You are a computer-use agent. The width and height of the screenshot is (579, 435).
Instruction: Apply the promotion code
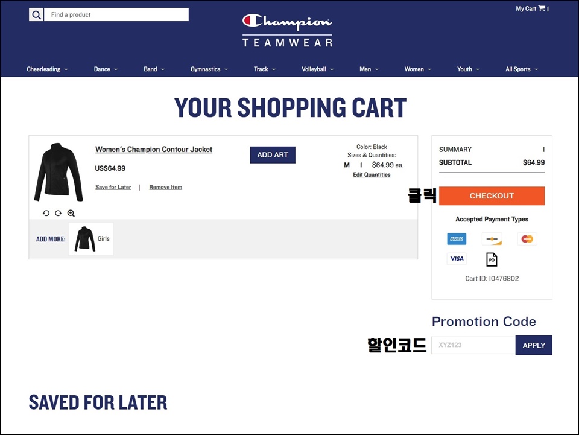coord(534,345)
